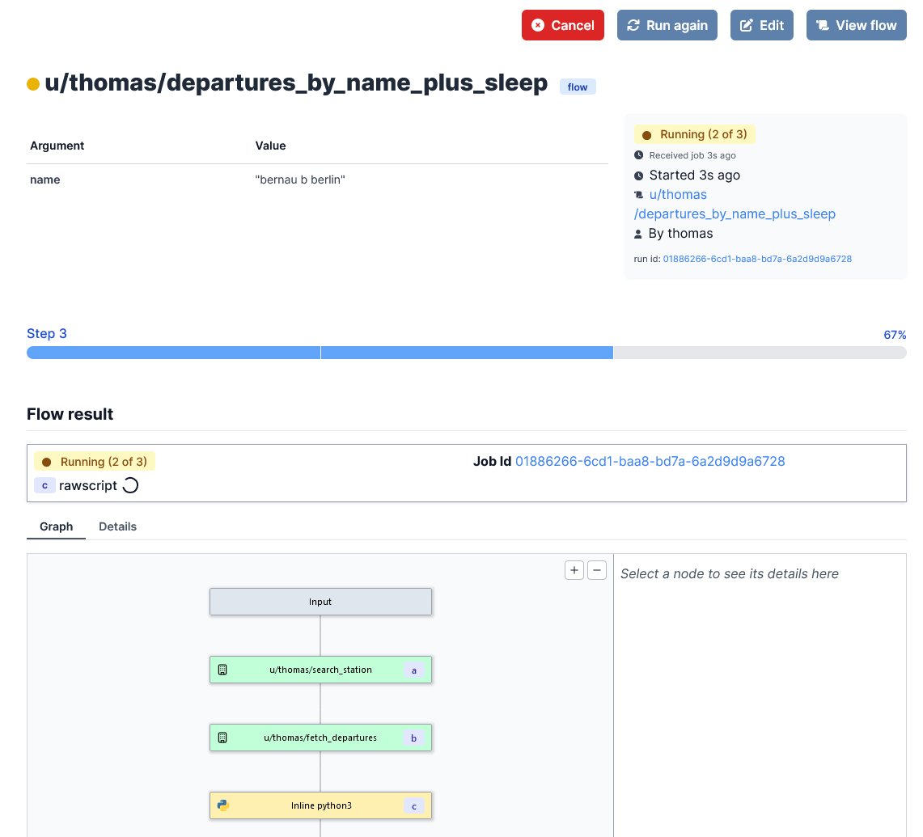Screen dimensions: 923x837
Task: Switch to the Details tab
Action: (117, 526)
